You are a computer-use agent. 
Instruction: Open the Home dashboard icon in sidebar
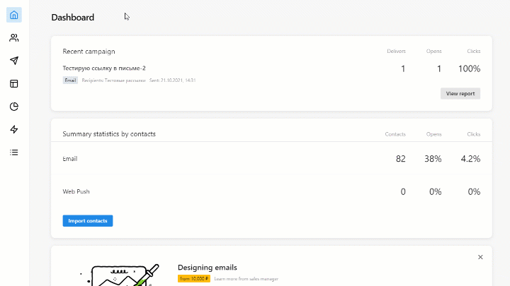click(x=14, y=15)
